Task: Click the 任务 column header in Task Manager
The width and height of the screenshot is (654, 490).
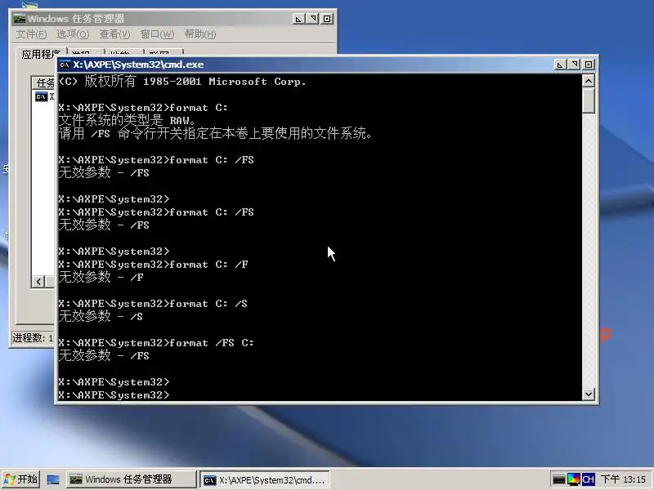Action: click(x=44, y=83)
